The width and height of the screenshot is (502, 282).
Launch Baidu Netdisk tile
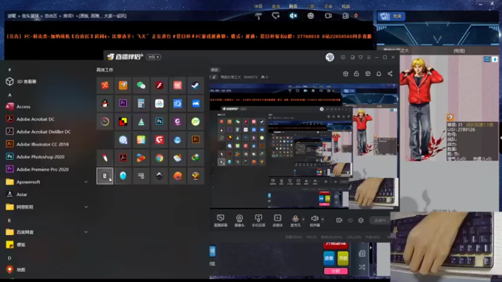(159, 103)
